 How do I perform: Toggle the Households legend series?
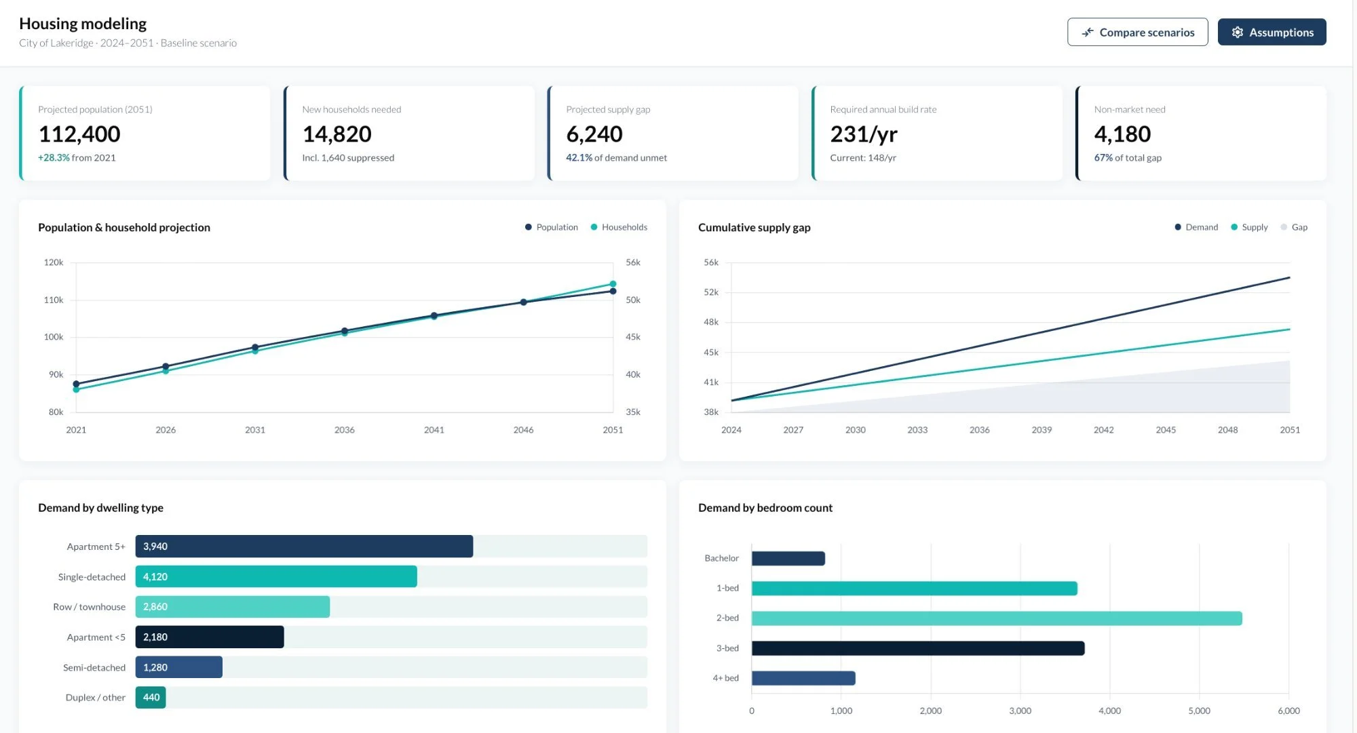click(624, 227)
